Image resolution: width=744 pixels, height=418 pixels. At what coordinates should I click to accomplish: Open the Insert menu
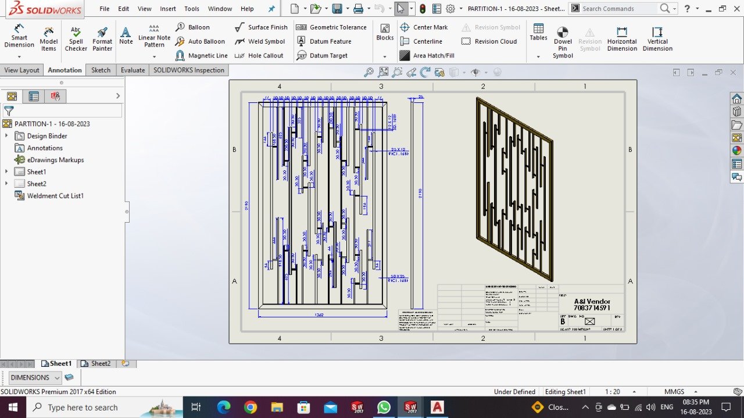tap(167, 9)
